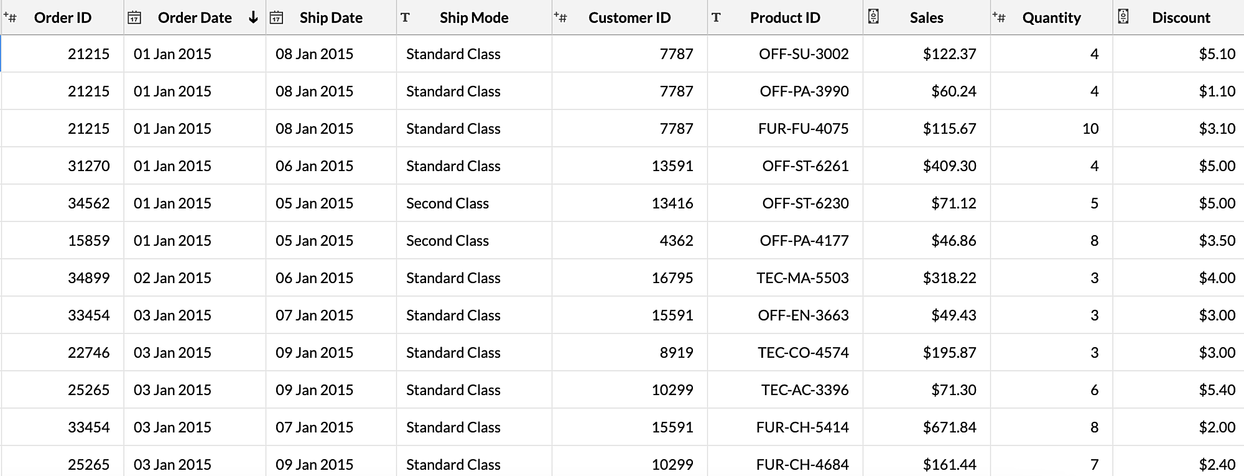The height and width of the screenshot is (476, 1244).
Task: Click the discount cell $5.10
Action: pyautogui.click(x=1217, y=54)
